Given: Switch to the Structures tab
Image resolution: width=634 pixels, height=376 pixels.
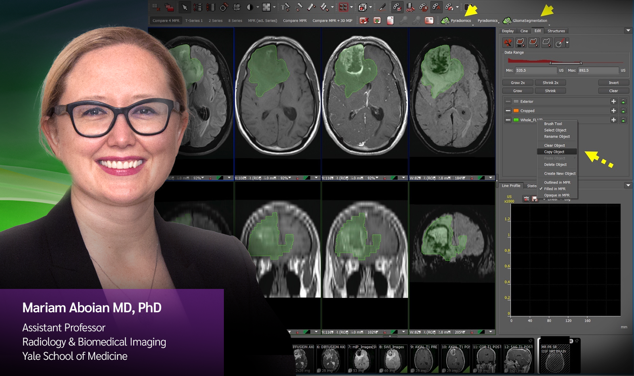Looking at the screenshot, I should click(x=556, y=31).
